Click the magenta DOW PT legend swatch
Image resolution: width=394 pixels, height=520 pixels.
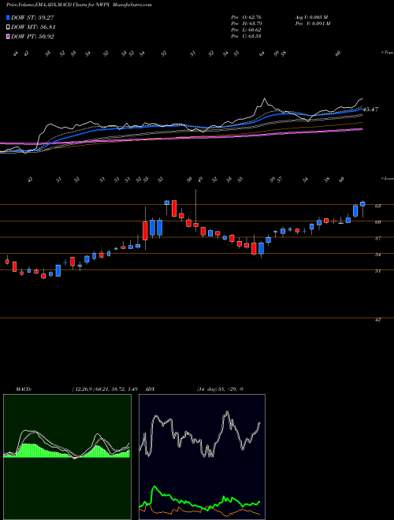(x=9, y=36)
